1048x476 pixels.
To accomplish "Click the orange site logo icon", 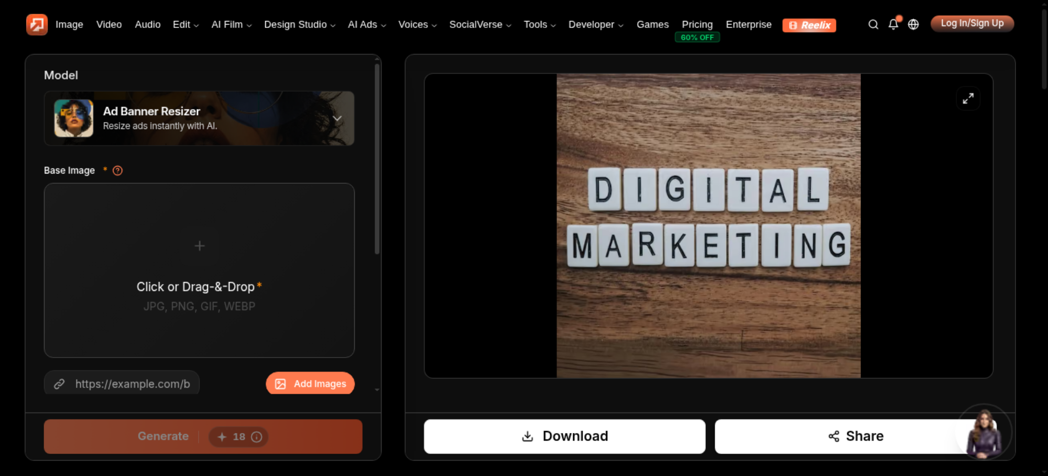I will (x=37, y=25).
